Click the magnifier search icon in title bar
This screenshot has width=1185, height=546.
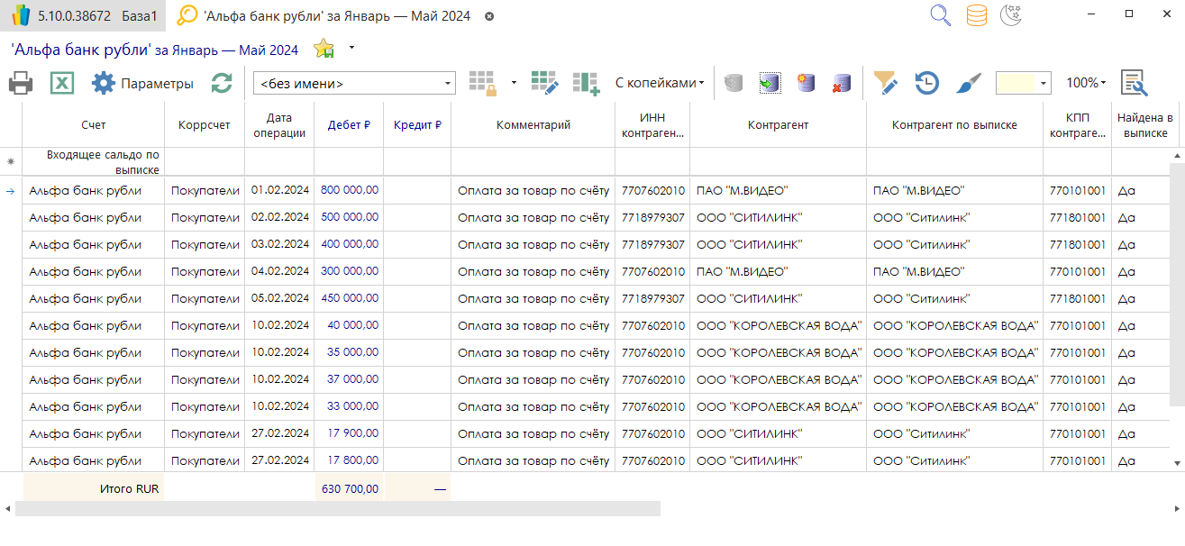point(941,15)
